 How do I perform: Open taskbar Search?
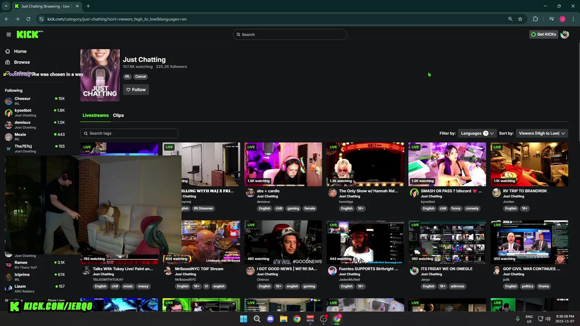click(257, 319)
